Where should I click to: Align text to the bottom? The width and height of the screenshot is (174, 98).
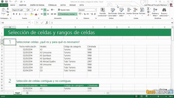(x=48, y=10)
